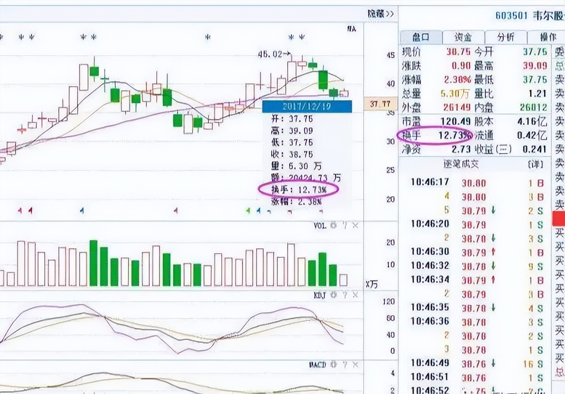This screenshot has width=565, height=394.
Task: Close the KDJ indicator panel
Action: [355, 295]
